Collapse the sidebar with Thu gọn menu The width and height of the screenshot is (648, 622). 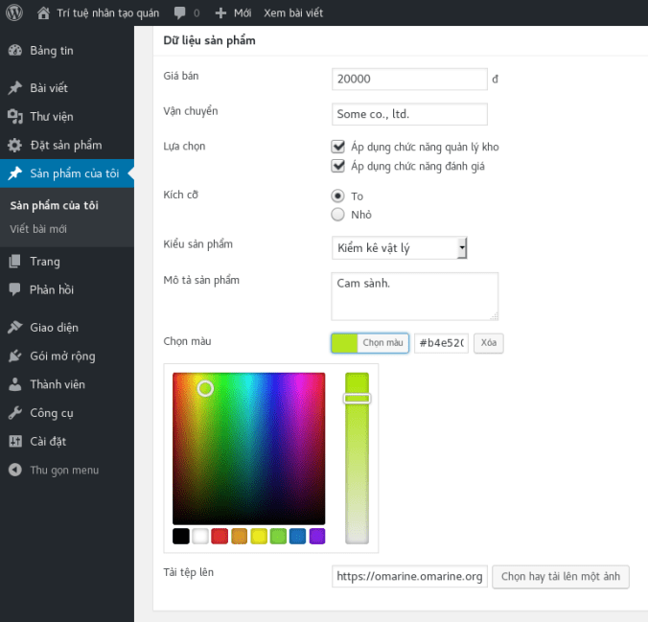click(55, 471)
